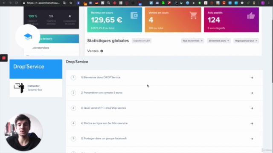
Task: Click the Teacher bio text
Action: coord(35,90)
